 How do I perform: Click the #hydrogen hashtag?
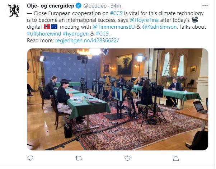76,34
